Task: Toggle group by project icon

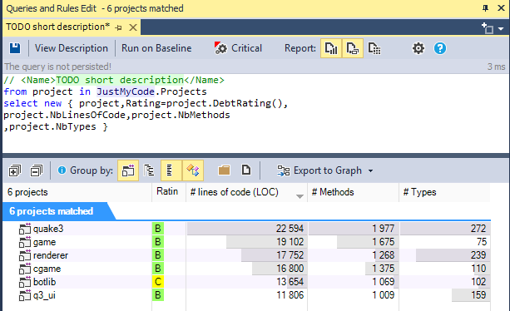Action: [x=128, y=170]
